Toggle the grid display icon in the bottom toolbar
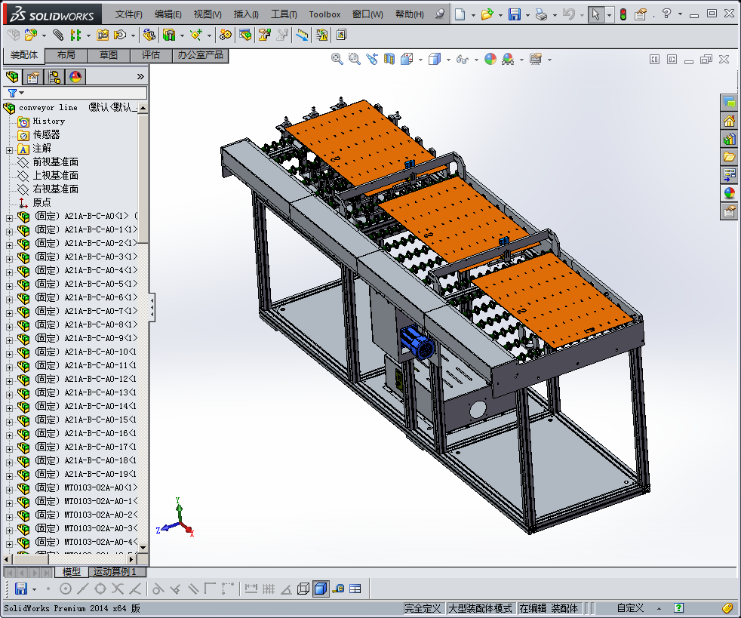 (269, 589)
